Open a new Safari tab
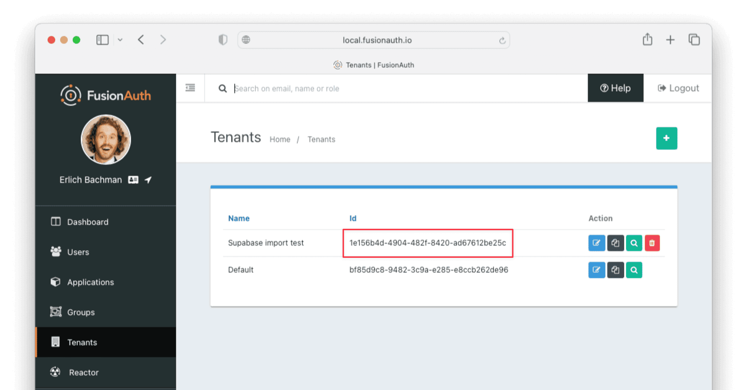Image resolution: width=747 pixels, height=390 pixels. (670, 40)
